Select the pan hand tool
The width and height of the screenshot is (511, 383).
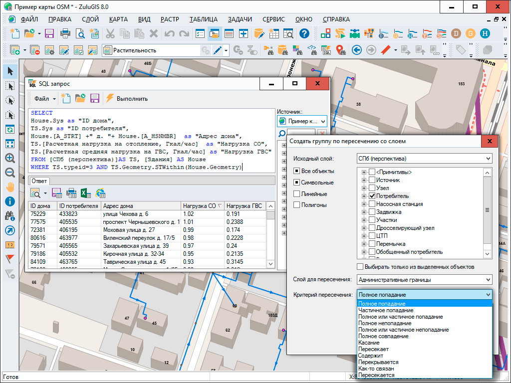[x=9, y=187]
